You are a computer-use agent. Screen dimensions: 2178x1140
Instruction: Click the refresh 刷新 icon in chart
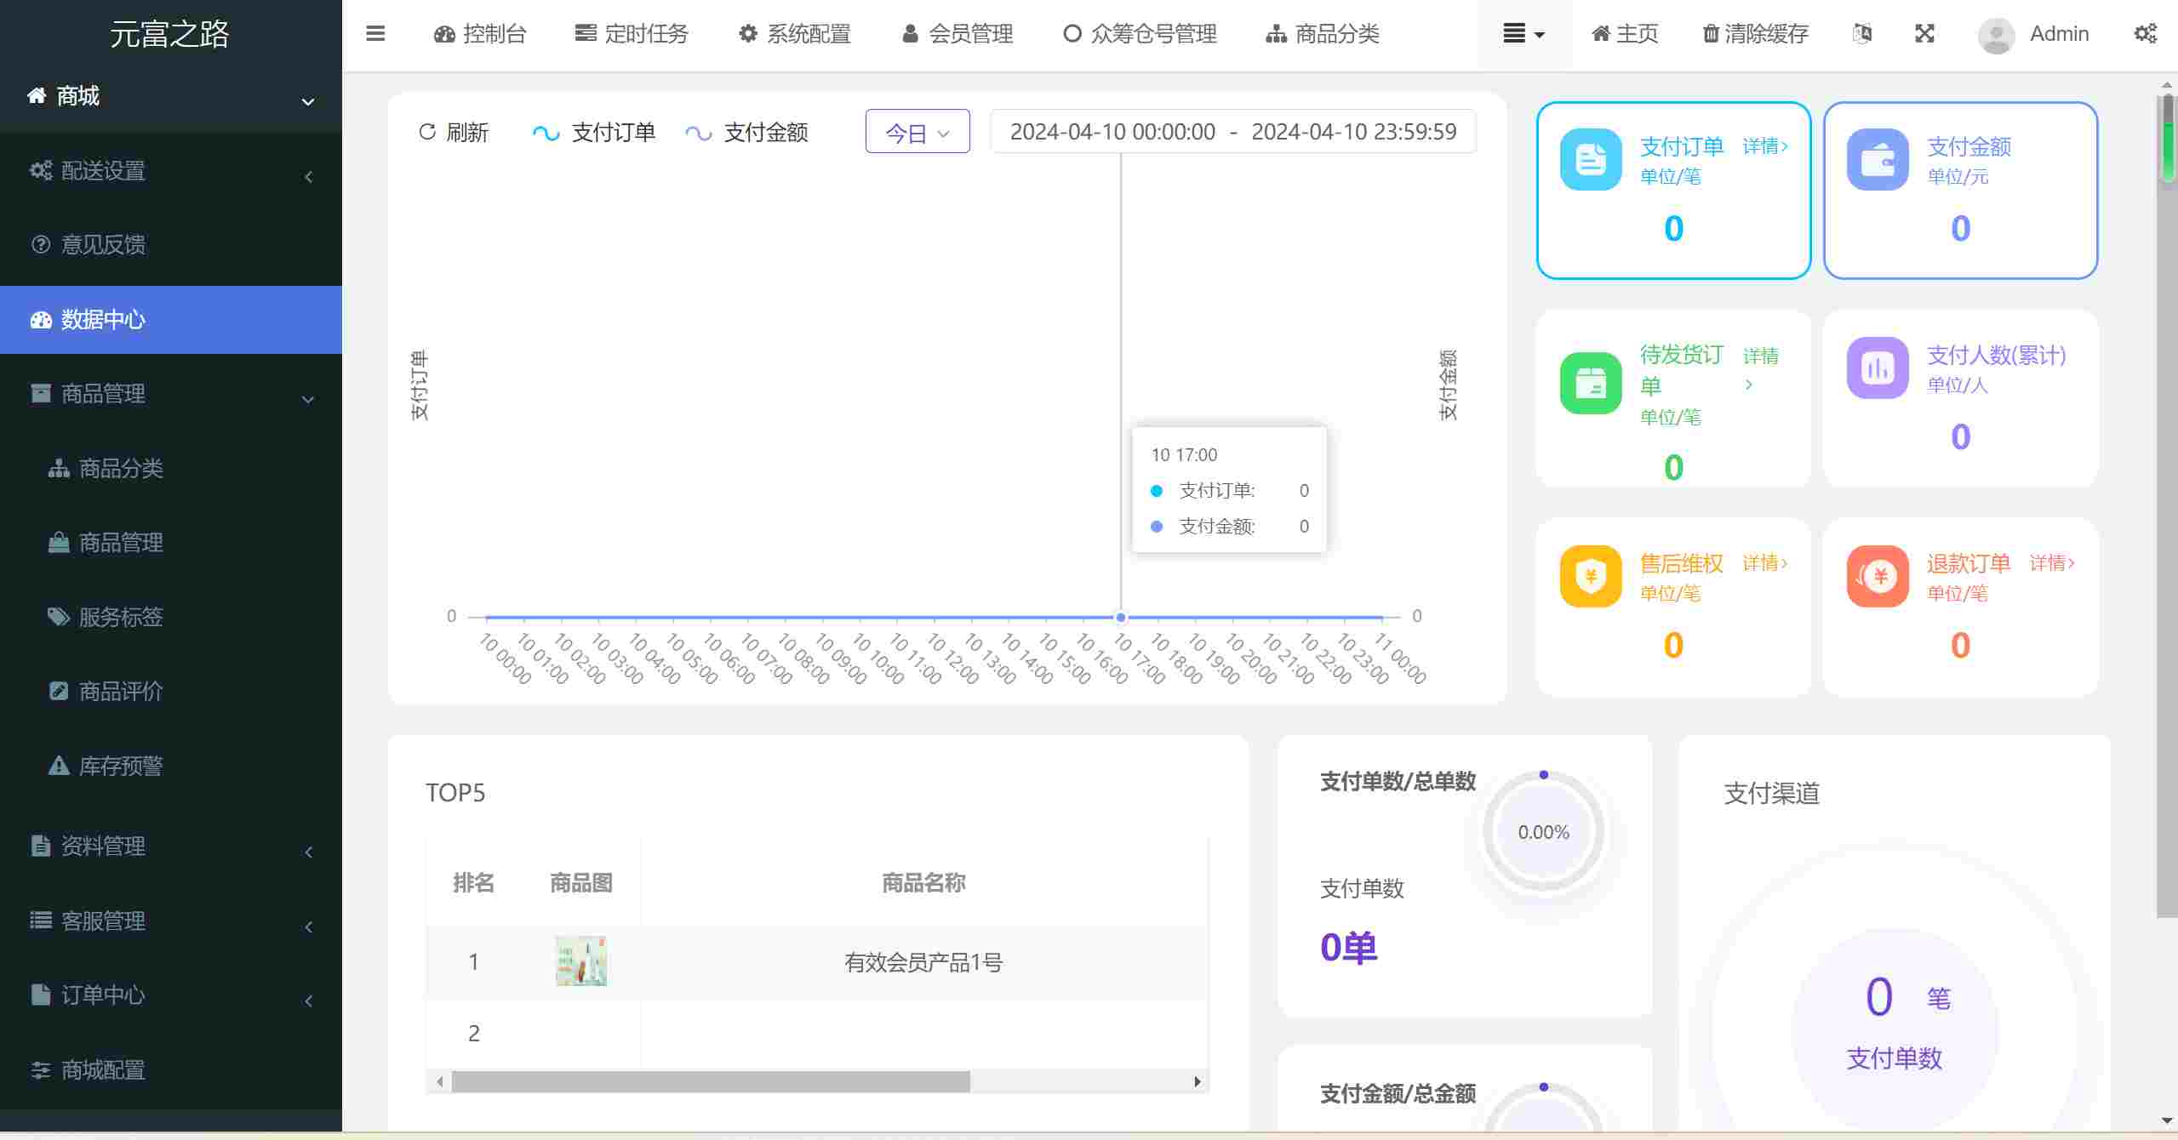(x=427, y=132)
